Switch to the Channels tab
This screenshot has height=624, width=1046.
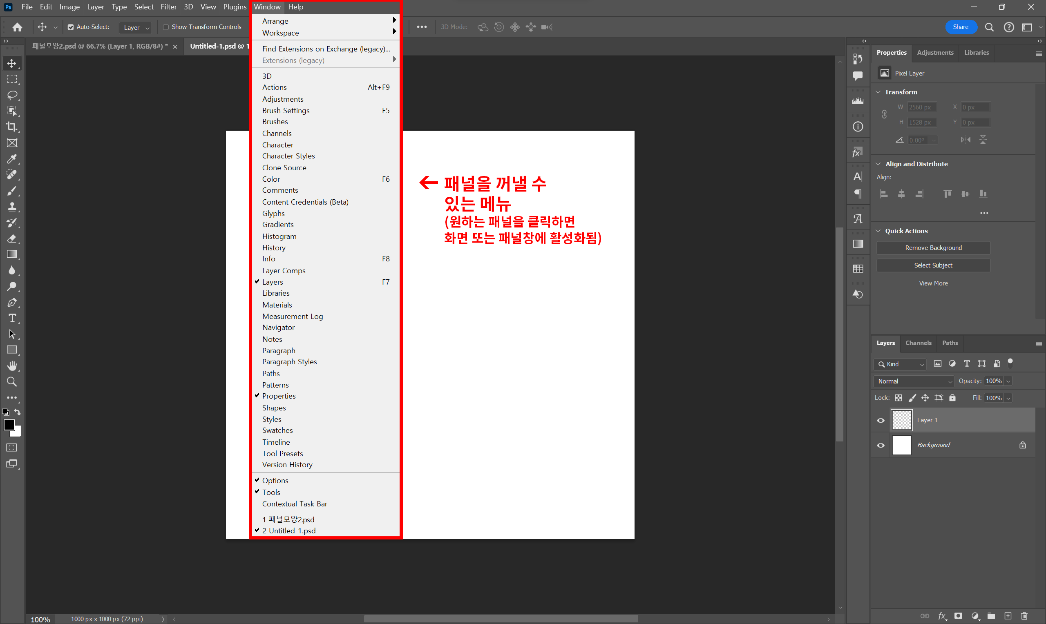click(918, 343)
